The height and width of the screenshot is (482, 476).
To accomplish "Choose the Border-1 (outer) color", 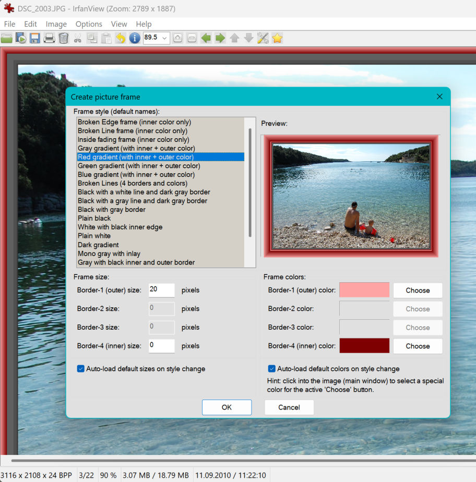I will pyautogui.click(x=418, y=291).
